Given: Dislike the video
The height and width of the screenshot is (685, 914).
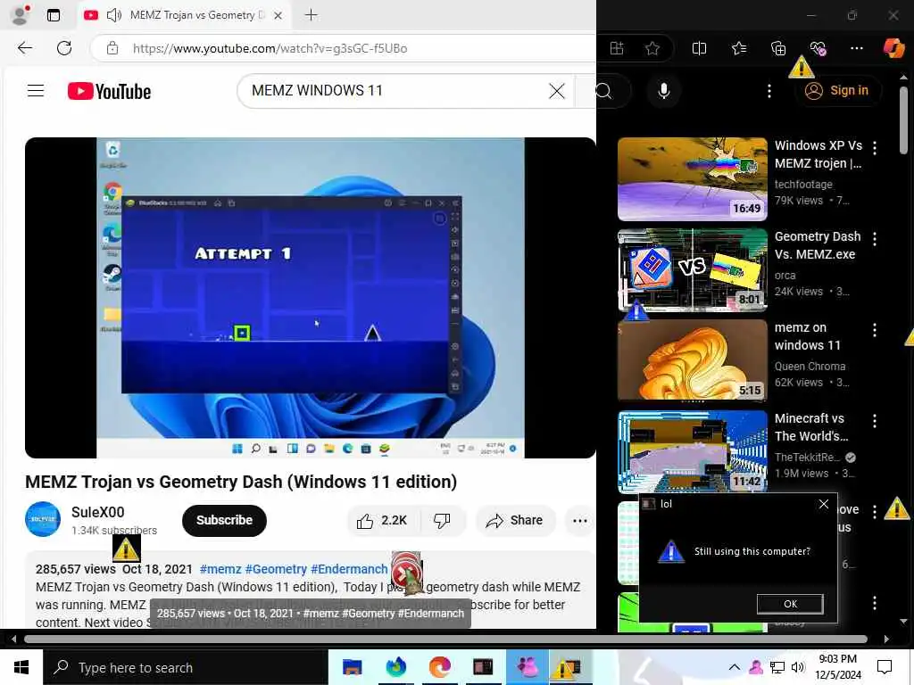Looking at the screenshot, I should (443, 521).
